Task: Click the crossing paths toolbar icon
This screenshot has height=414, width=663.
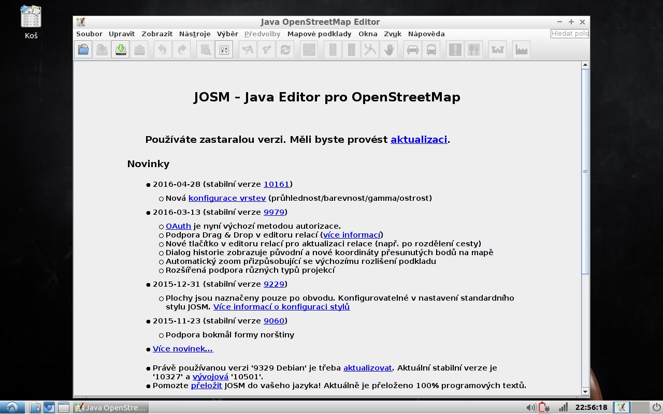Action: coord(370,50)
